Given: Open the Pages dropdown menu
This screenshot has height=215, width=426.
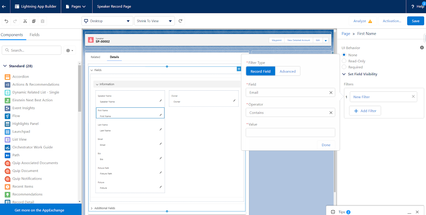Looking at the screenshot, I should [x=76, y=6].
